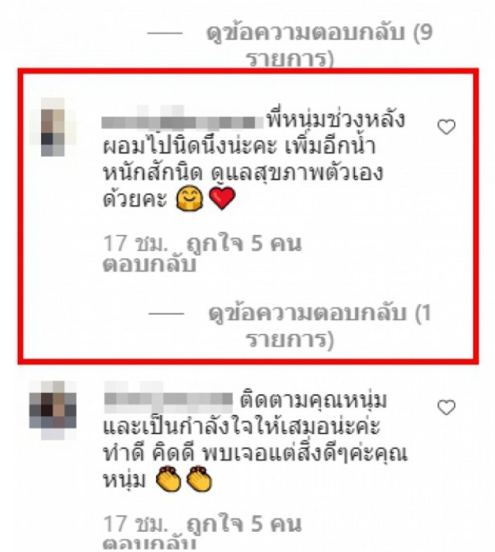Viewport: 495px width, 552px height.
Task: Click ตอบกลับ under the พี่หนุ่ม comment
Action: (x=149, y=264)
